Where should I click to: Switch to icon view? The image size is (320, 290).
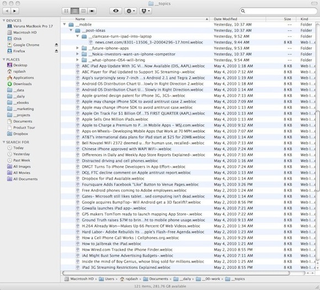point(66,11)
